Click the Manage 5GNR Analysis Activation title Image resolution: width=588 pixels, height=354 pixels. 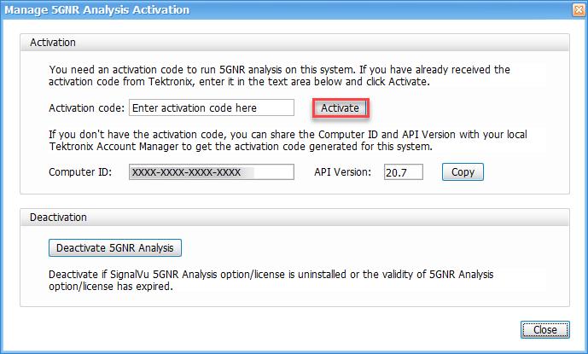point(98,10)
